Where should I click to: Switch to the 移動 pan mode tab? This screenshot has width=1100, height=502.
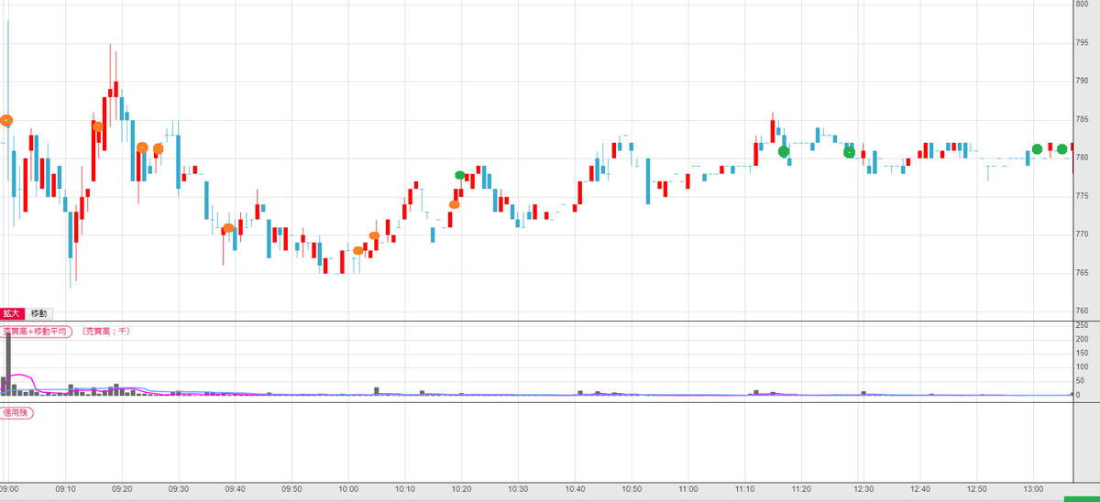(x=40, y=313)
